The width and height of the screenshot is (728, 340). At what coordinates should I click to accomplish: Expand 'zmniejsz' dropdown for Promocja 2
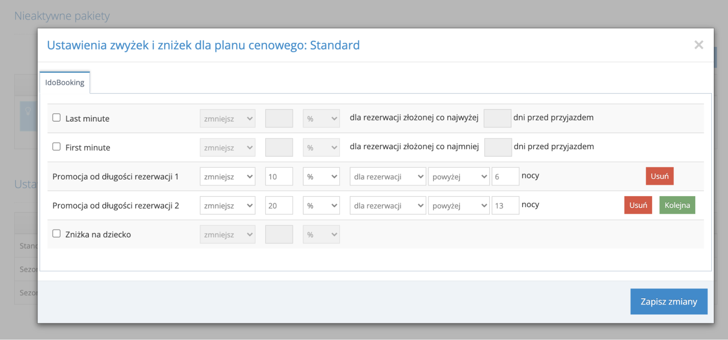(227, 206)
